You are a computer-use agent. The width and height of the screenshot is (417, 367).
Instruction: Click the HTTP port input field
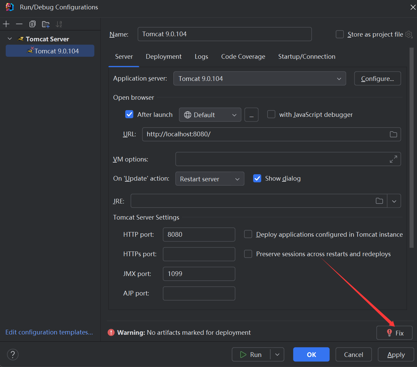199,234
